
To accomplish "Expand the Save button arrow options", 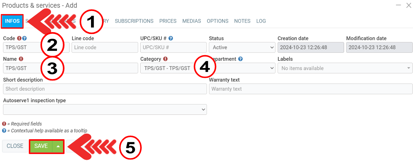I will [x=58, y=146].
